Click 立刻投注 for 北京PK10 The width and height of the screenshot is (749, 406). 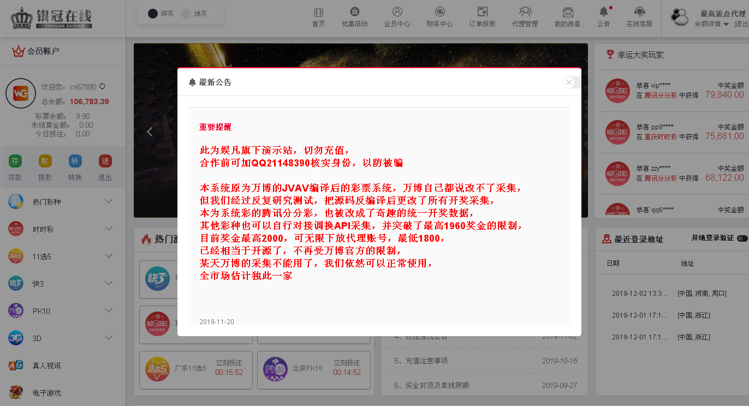[347, 363]
